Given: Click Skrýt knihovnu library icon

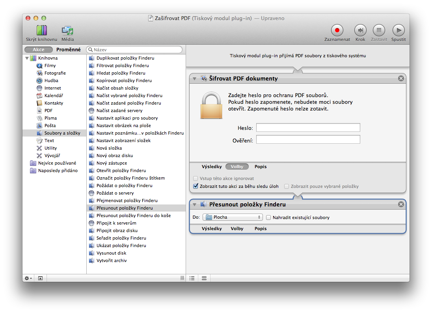Looking at the screenshot, I should (x=41, y=30).
